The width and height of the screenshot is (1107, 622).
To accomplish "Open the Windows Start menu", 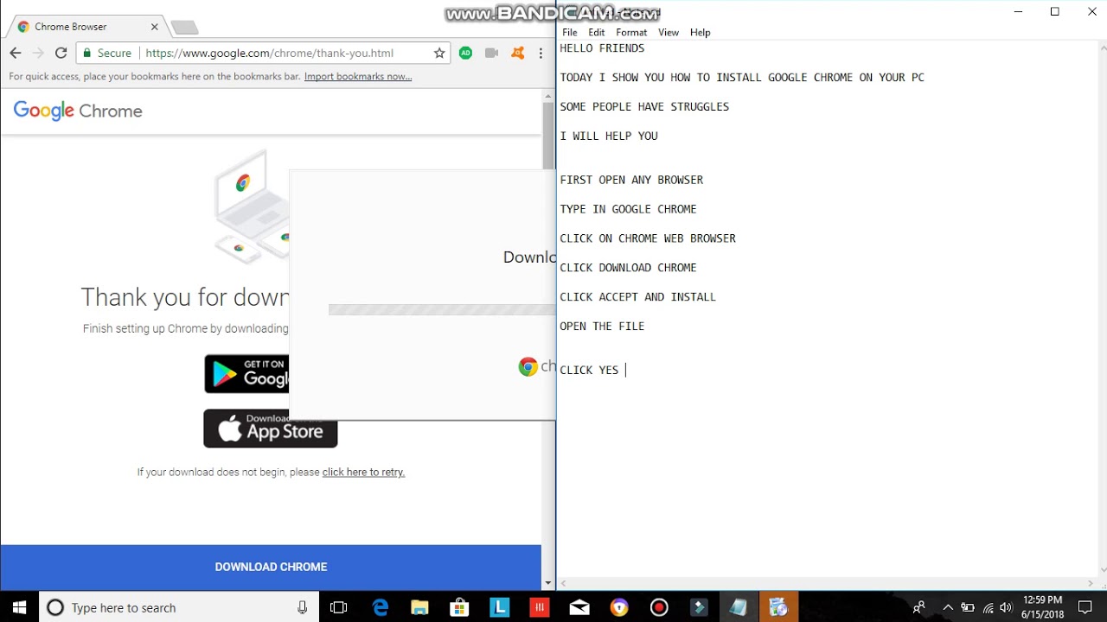I will pos(19,607).
